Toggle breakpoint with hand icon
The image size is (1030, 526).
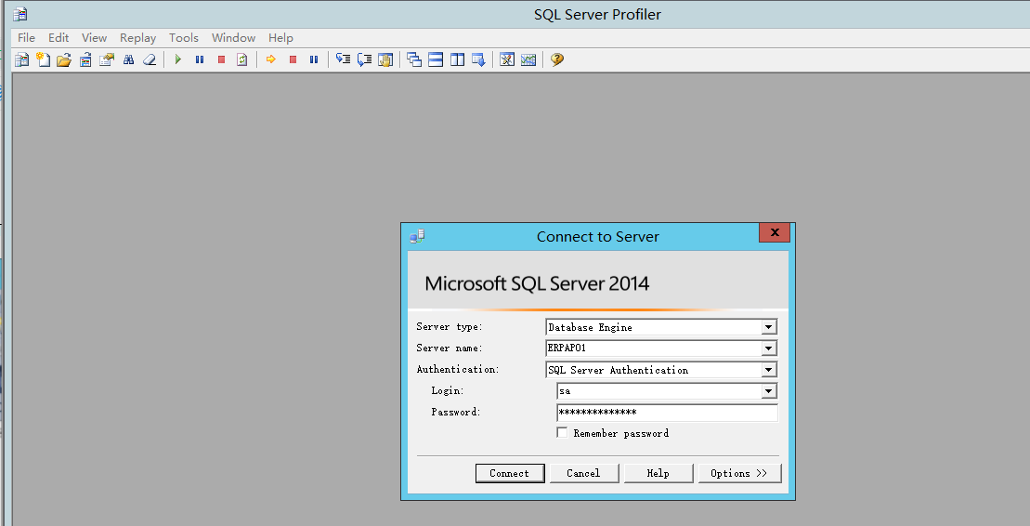pyautogui.click(x=385, y=59)
